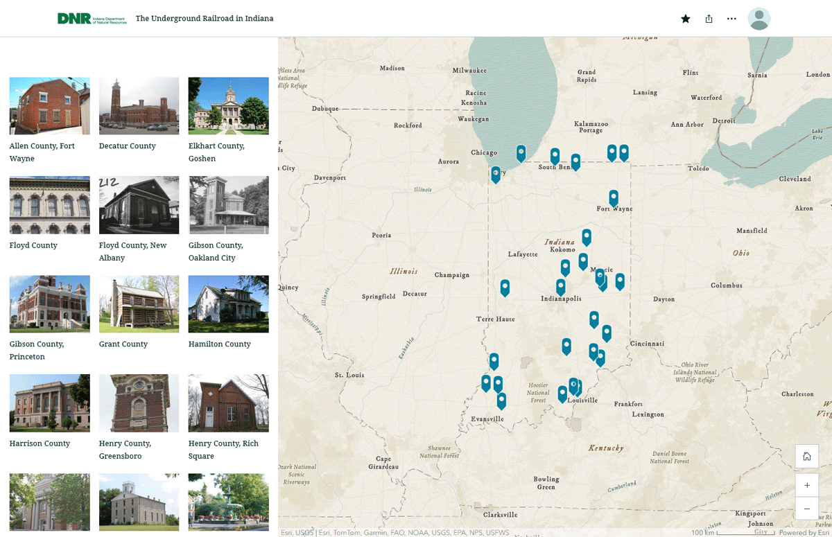This screenshot has width=832, height=537.
Task: View the Grant County log cabin photo
Action: [139, 303]
